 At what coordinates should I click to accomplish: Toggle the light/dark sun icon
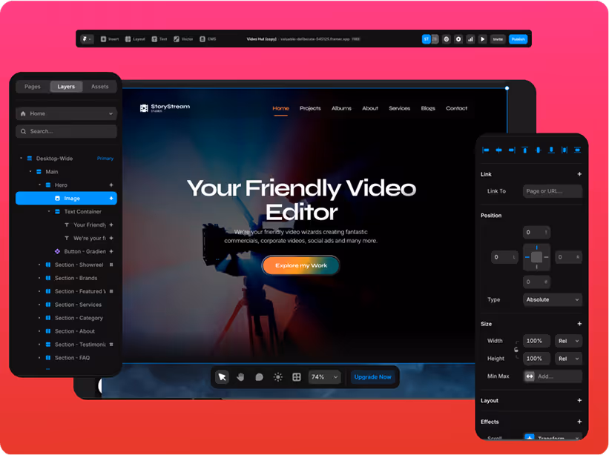pos(277,377)
